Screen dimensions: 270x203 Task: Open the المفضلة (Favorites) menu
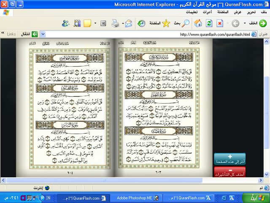click(x=223, y=12)
